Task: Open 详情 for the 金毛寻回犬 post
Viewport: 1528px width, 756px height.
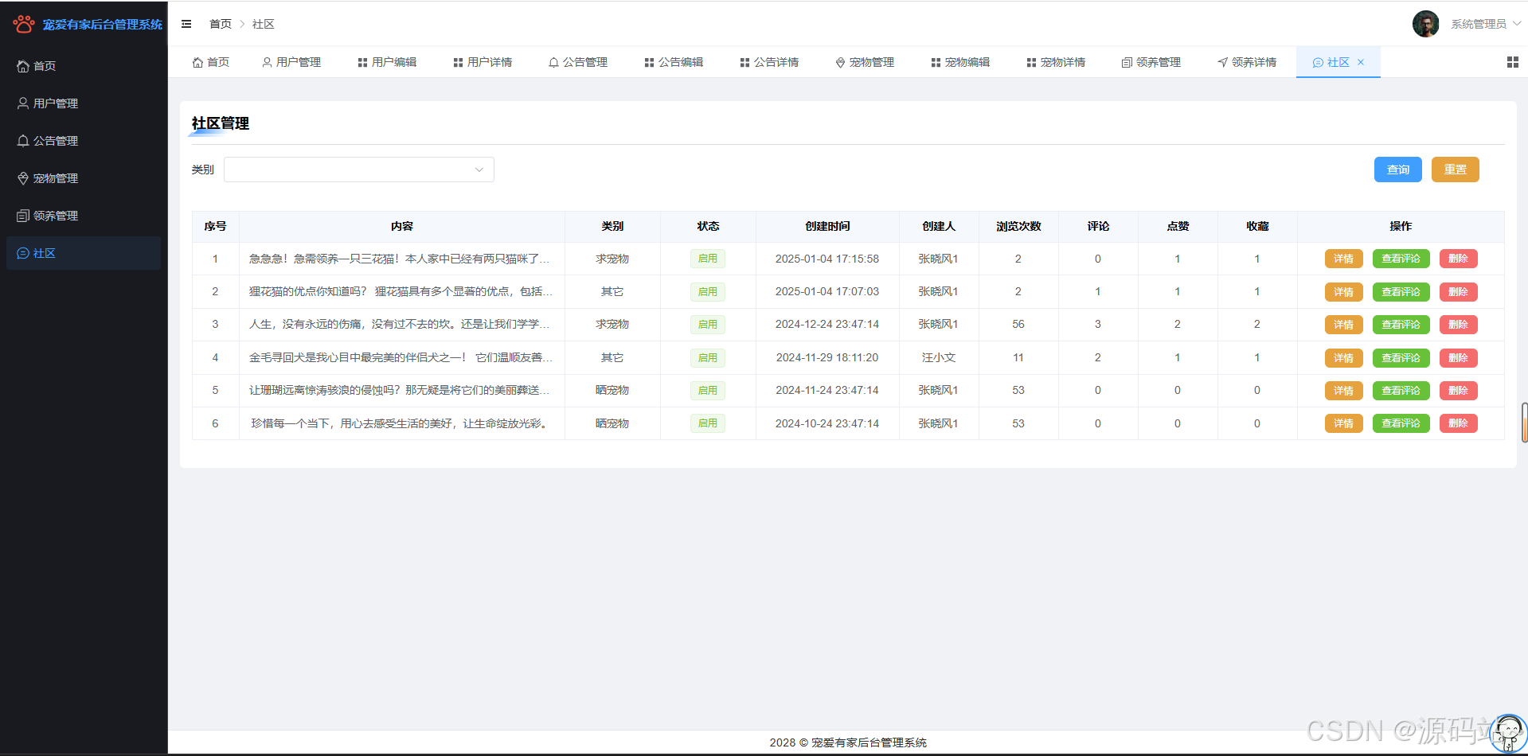Action: [x=1343, y=358]
